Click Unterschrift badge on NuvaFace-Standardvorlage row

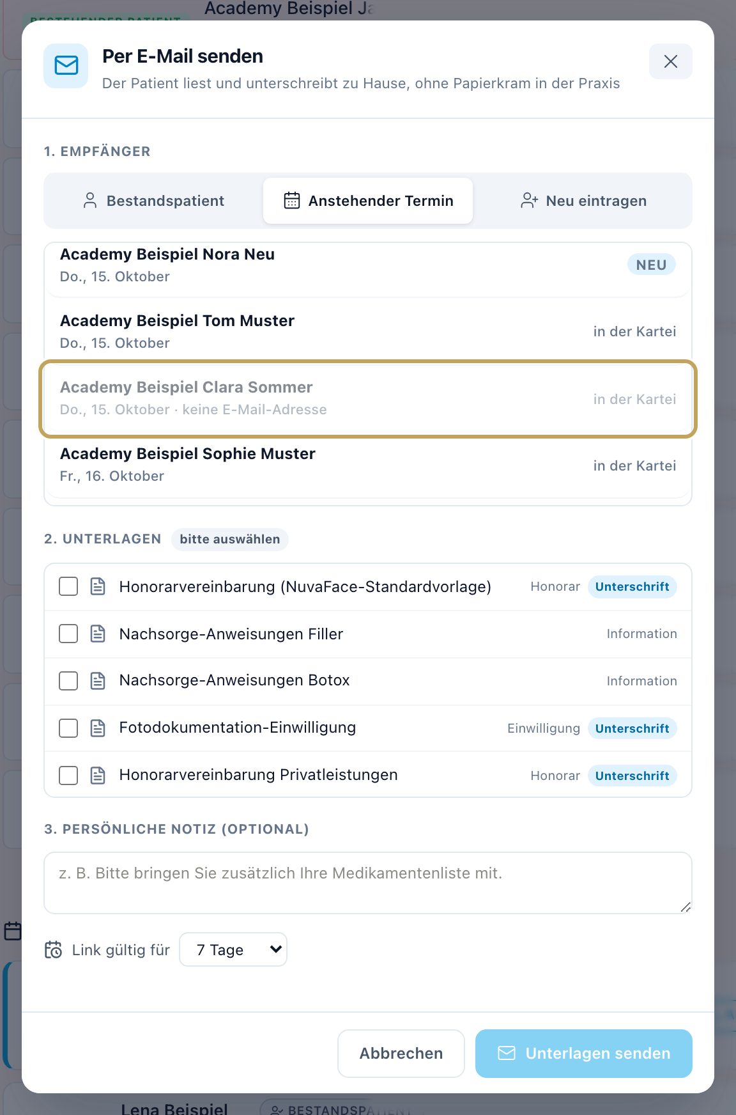pos(632,586)
